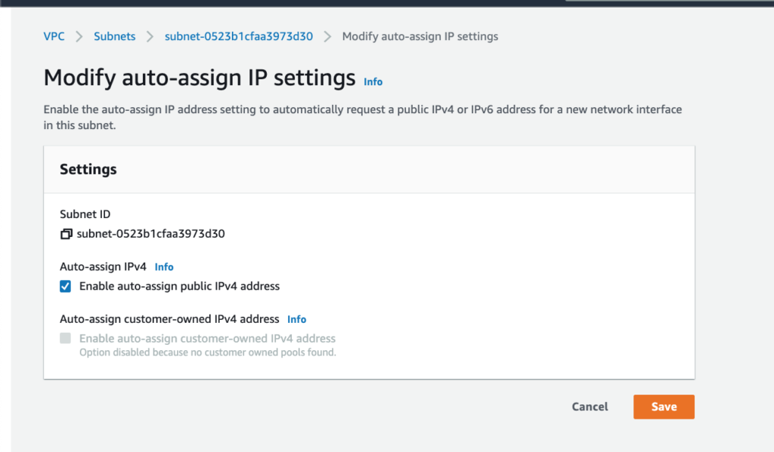Go to the Subnets breadcrumb link
774x452 pixels.
click(115, 36)
